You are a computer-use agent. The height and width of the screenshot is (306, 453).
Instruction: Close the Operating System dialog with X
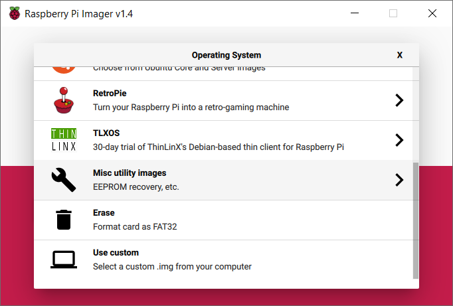[400, 55]
